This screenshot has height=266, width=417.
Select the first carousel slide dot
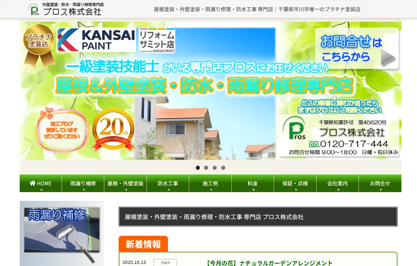[x=198, y=168]
